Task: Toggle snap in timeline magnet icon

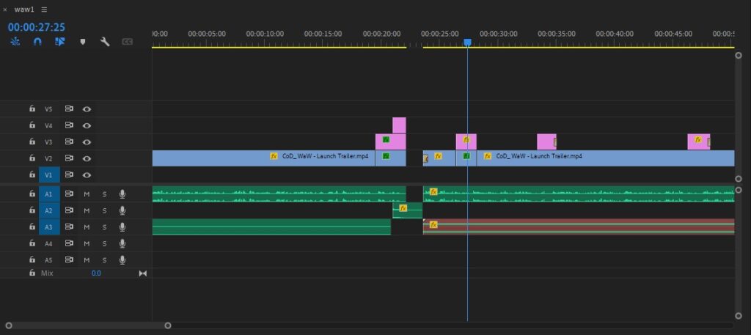Action: click(x=37, y=42)
